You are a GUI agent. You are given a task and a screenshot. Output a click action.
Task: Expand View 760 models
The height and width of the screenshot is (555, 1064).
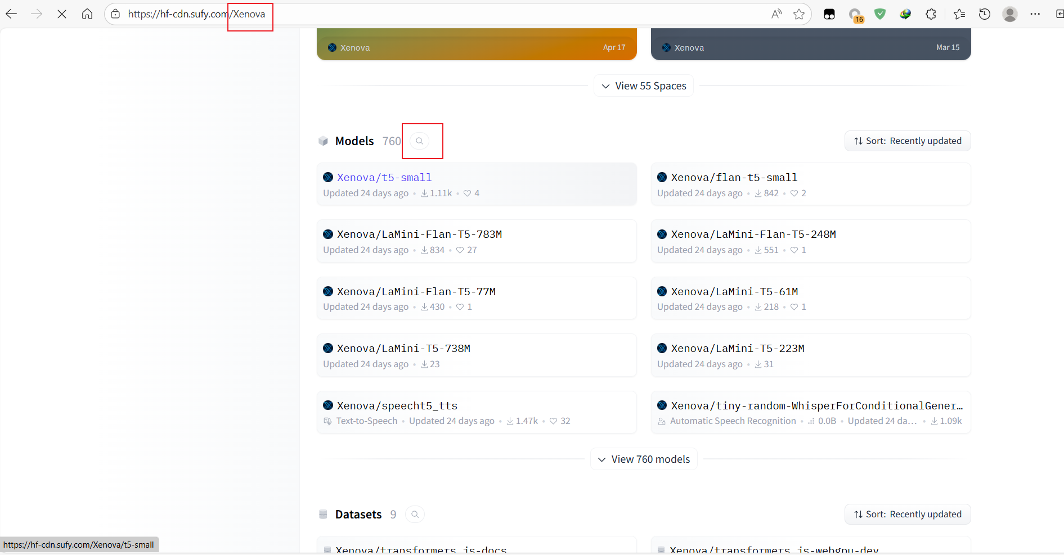pos(644,459)
